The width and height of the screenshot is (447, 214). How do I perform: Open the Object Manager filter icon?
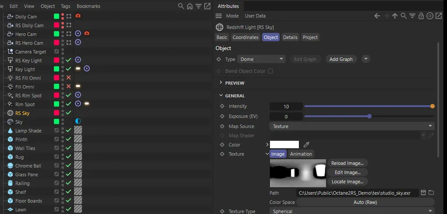coord(199,6)
